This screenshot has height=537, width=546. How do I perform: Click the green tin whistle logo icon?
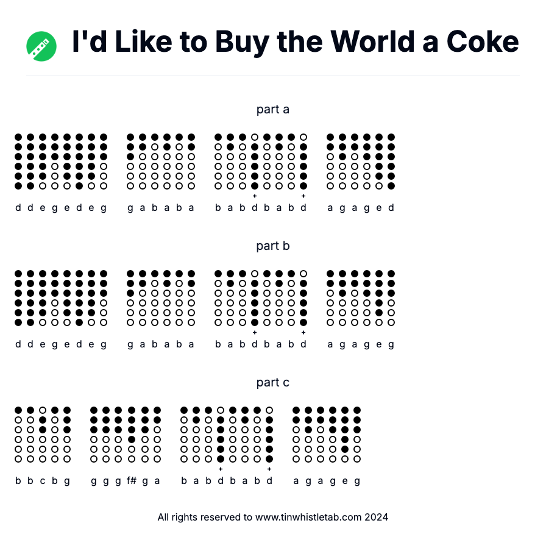point(41,46)
